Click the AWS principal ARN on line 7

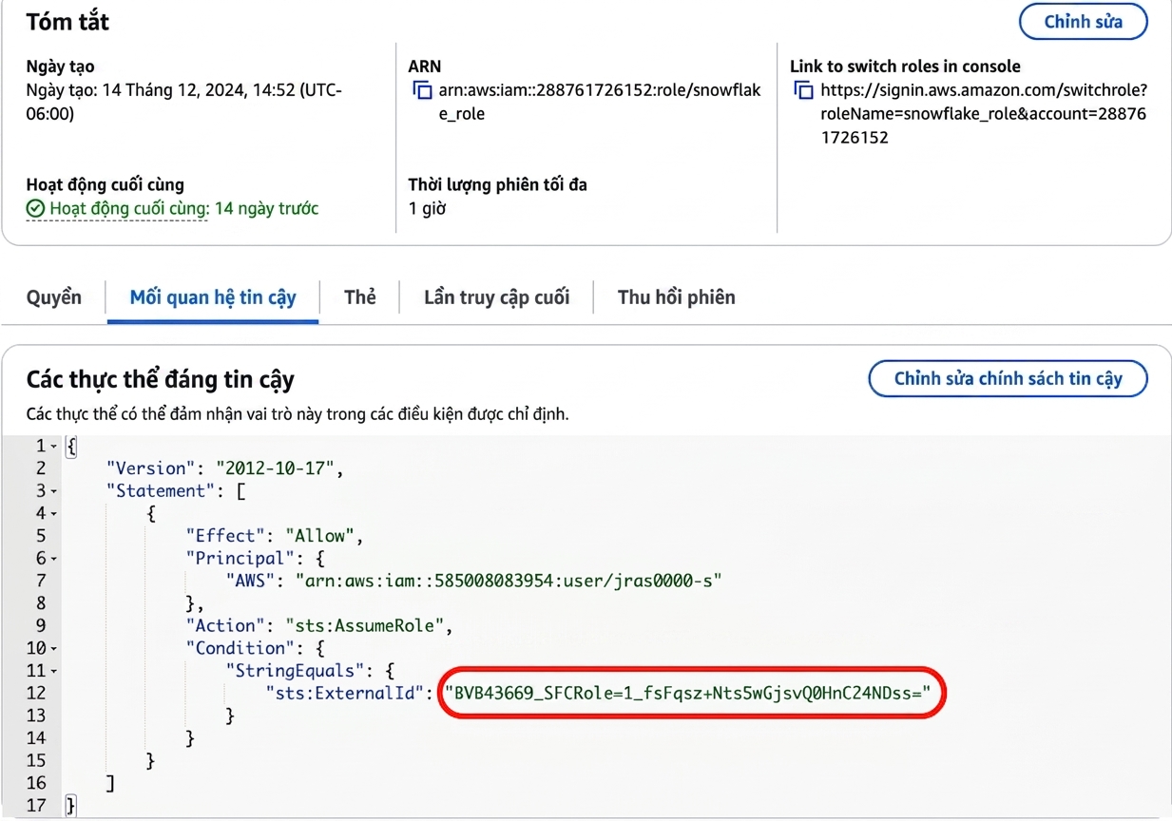coord(509,581)
